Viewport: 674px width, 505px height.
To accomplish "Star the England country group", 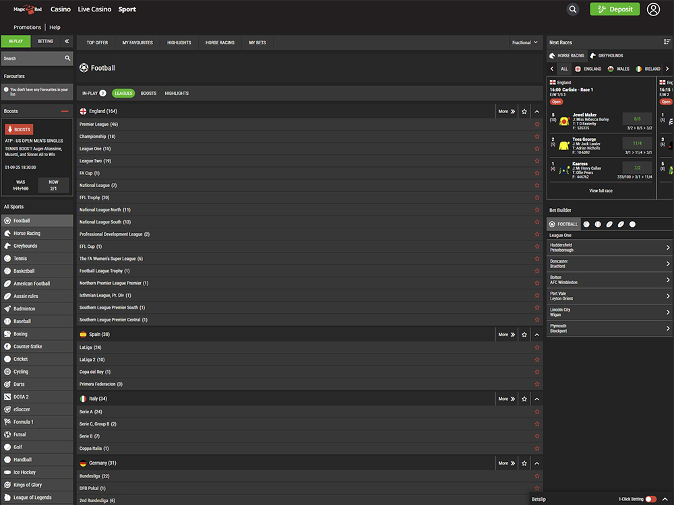I will point(524,112).
